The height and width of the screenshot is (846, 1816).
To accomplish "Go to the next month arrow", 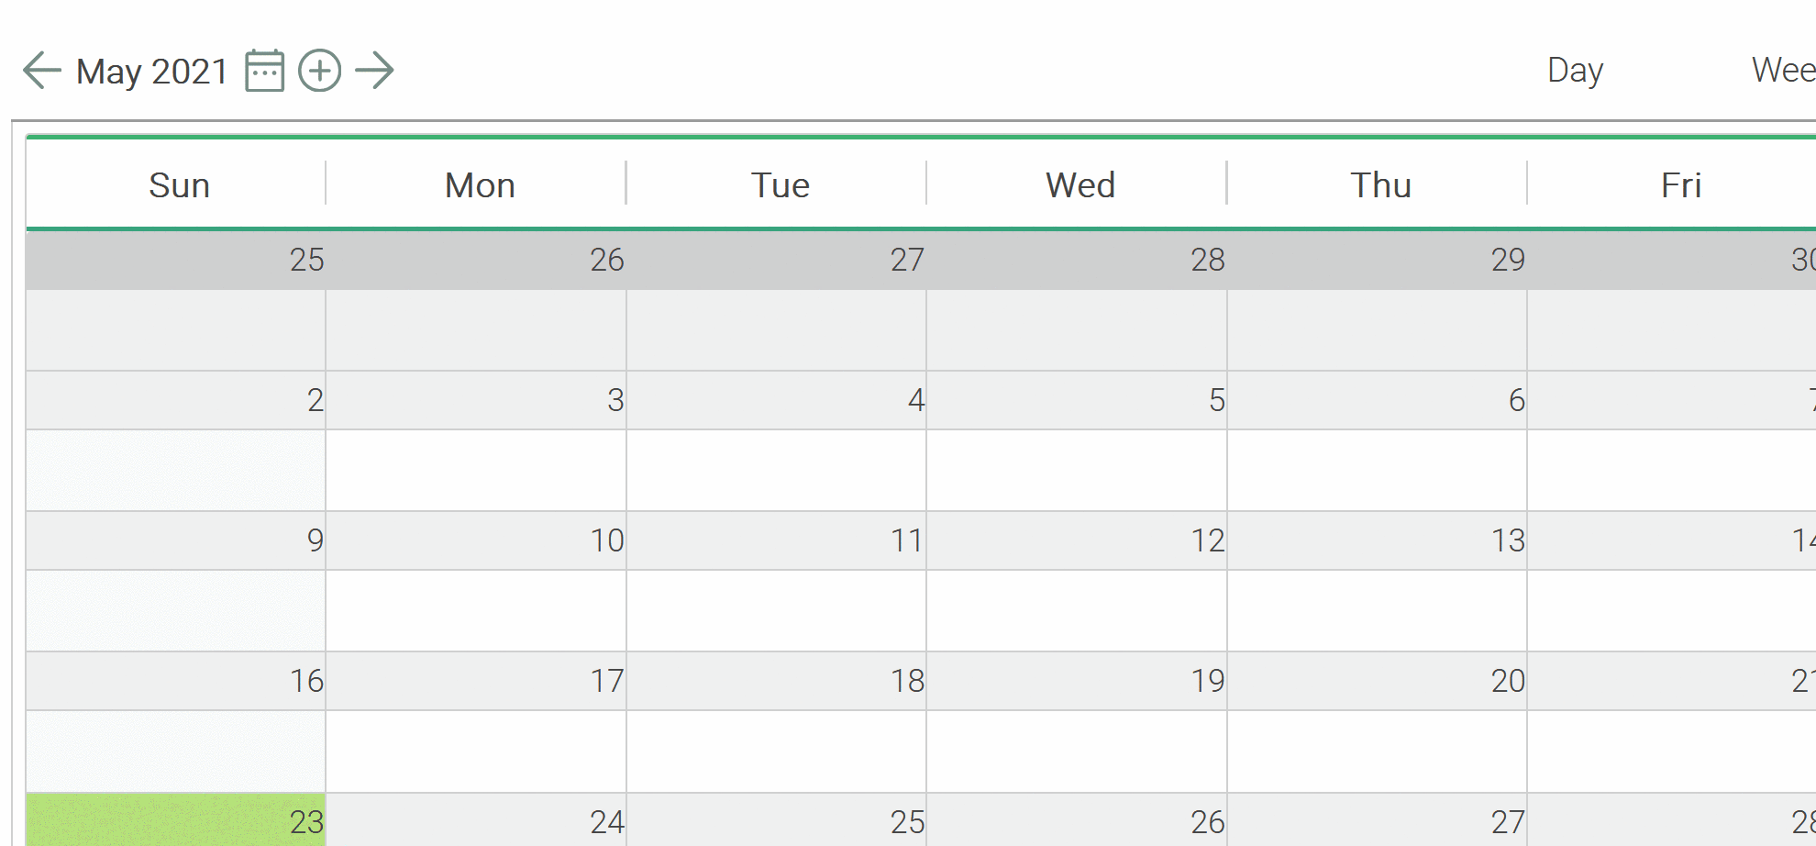I will pyautogui.click(x=375, y=71).
